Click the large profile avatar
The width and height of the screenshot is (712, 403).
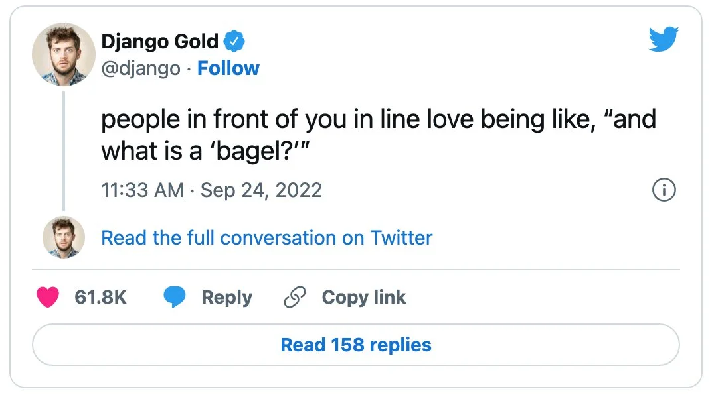(x=64, y=54)
